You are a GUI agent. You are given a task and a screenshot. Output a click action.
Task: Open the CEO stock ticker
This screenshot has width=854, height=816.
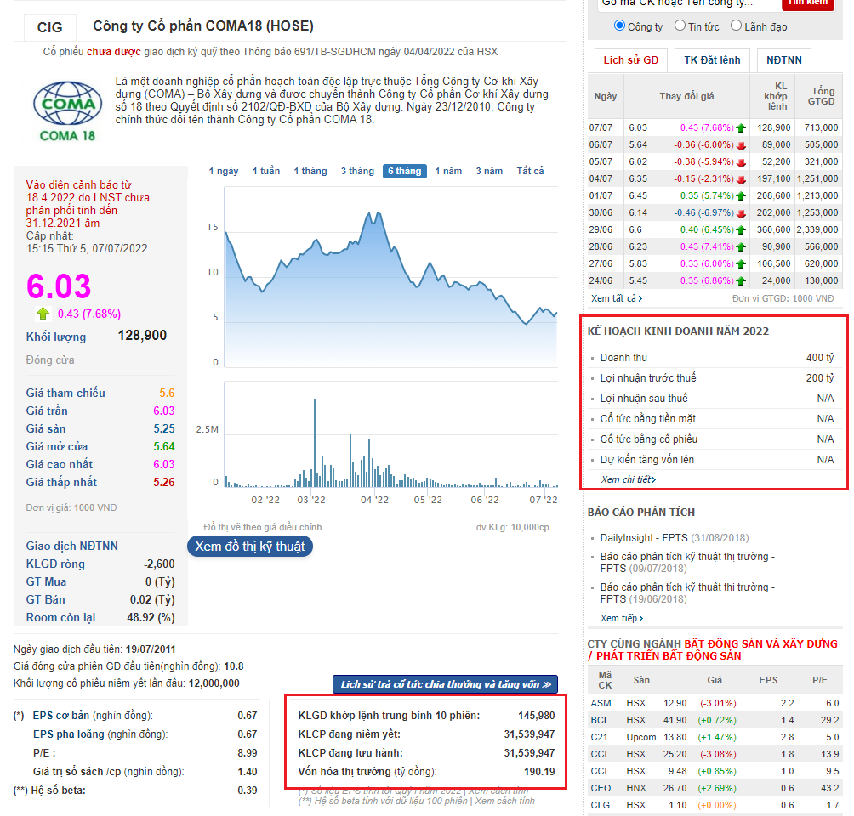click(601, 788)
